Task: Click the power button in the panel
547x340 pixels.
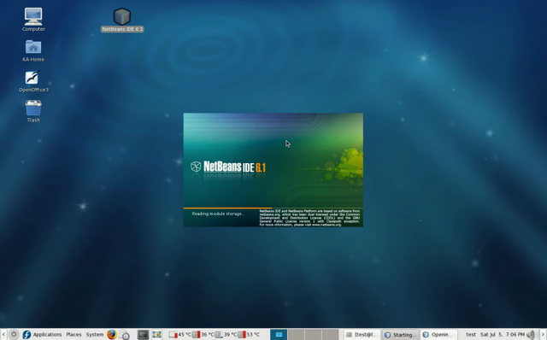Action: pos(14,334)
